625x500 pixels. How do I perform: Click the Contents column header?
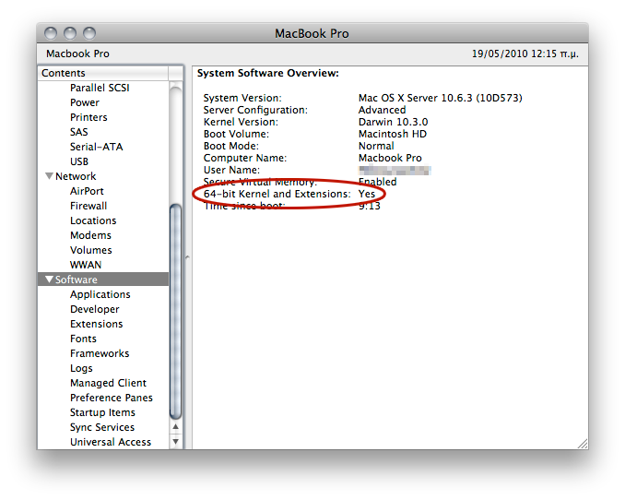[103, 73]
